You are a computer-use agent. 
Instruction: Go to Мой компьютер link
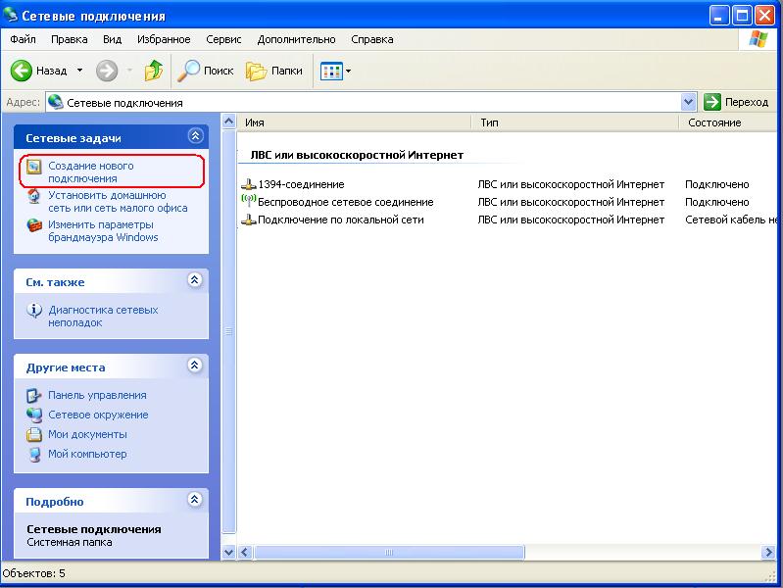(x=87, y=454)
